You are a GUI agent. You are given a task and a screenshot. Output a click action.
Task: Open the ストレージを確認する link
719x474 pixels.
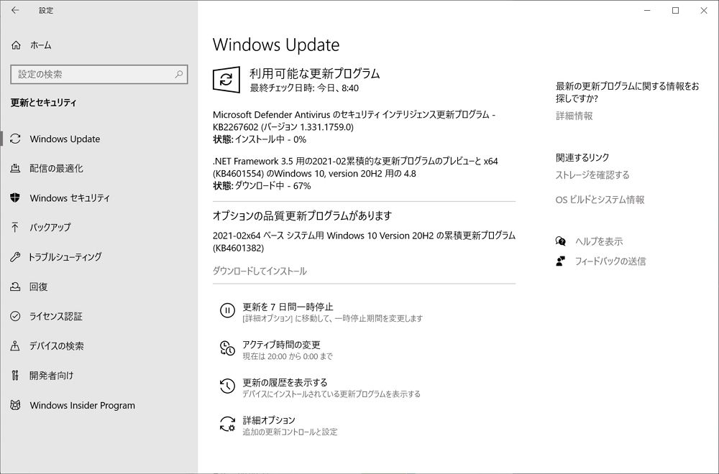point(592,175)
